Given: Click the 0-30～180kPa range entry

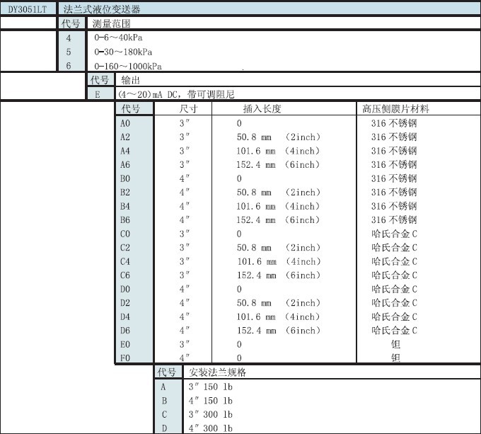Looking at the screenshot, I should 124,52.
